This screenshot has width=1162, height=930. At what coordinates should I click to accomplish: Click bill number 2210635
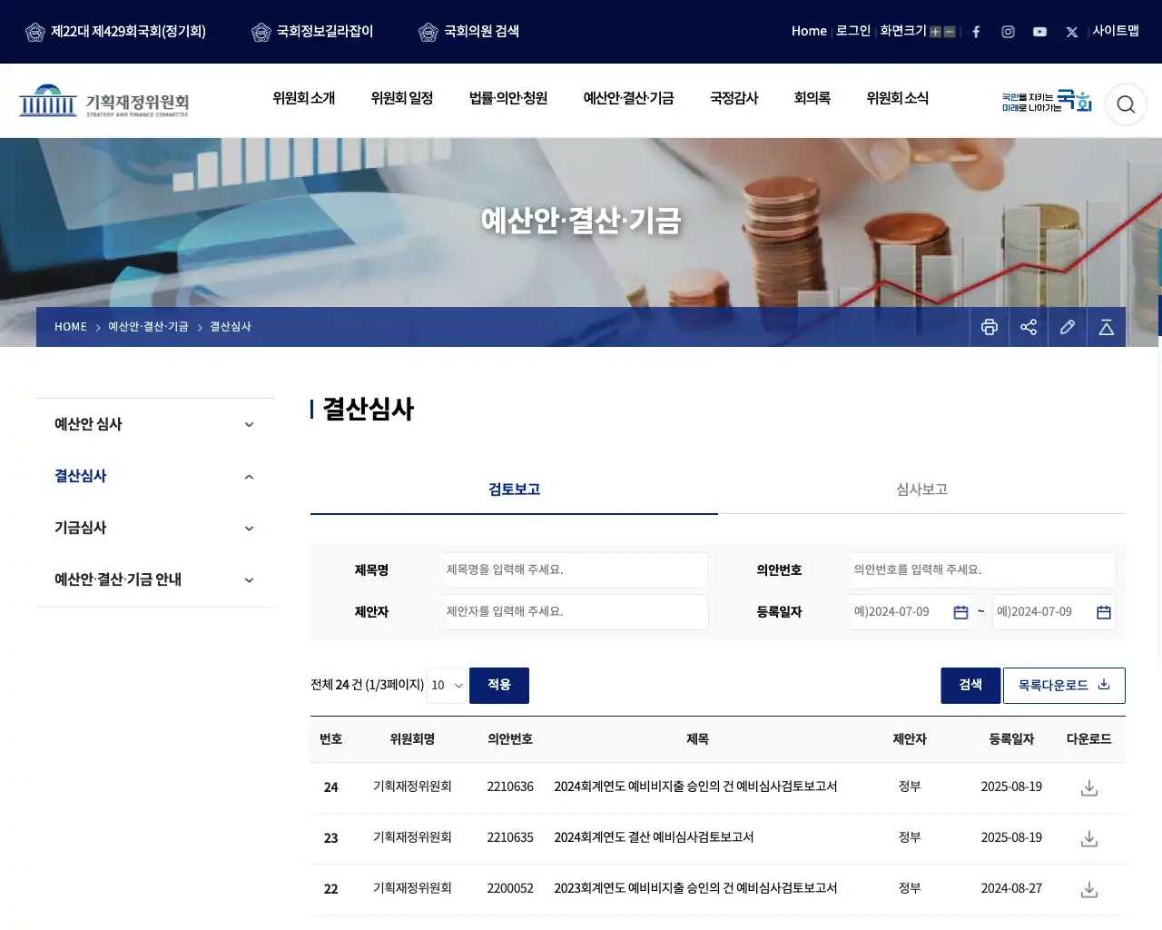click(x=510, y=837)
